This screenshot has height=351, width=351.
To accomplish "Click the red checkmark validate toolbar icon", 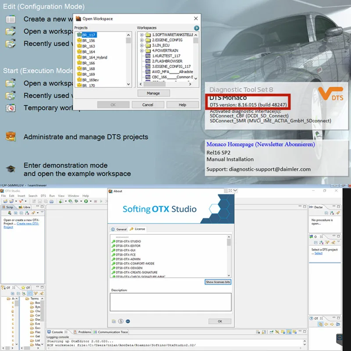I will click(21, 201).
